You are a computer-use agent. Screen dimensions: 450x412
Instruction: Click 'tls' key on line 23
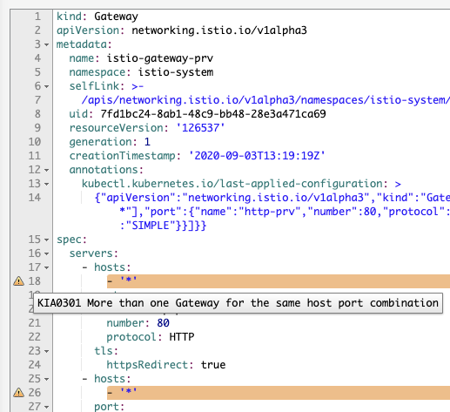(104, 351)
